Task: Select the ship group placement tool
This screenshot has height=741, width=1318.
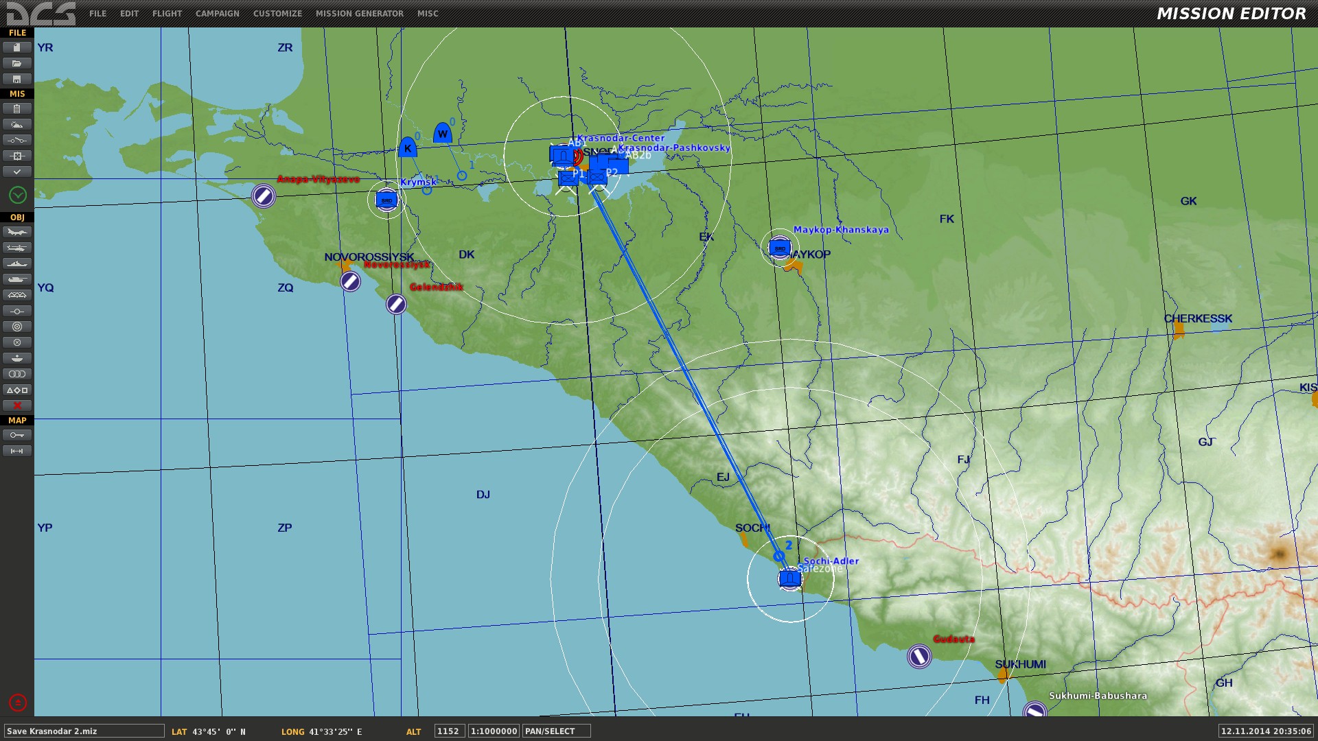Action: (17, 263)
